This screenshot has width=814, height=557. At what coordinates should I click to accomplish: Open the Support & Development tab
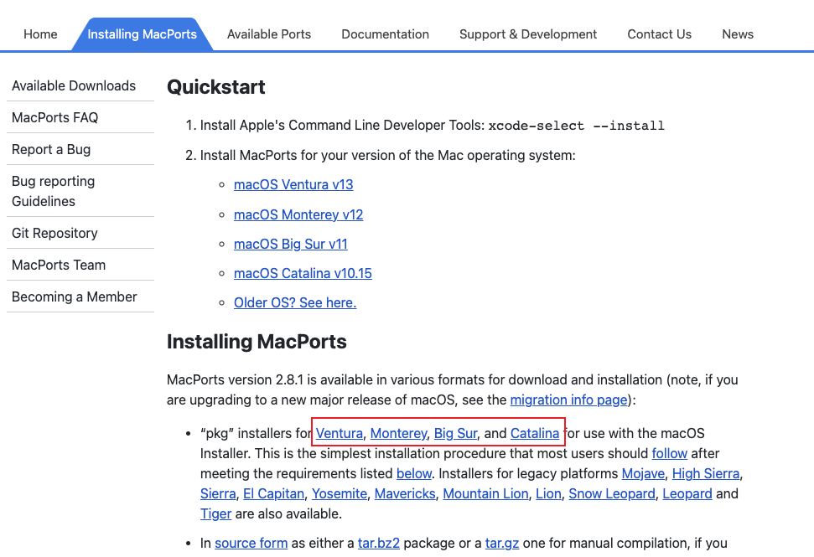click(528, 34)
